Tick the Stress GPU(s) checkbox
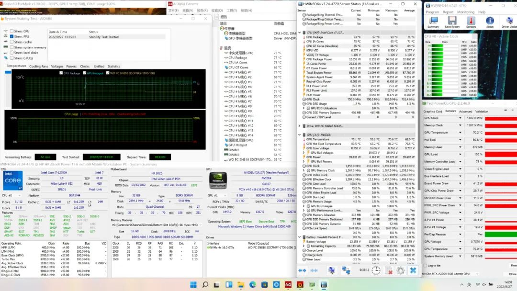This screenshot has height=291, width=517. tap(11, 58)
